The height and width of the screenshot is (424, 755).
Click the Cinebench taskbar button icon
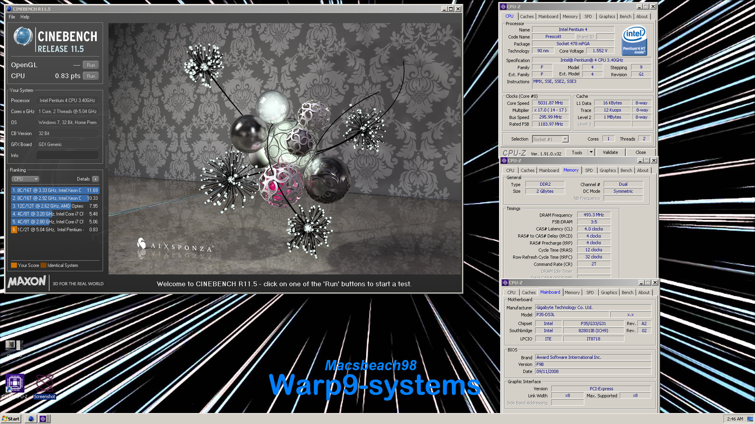(31, 419)
